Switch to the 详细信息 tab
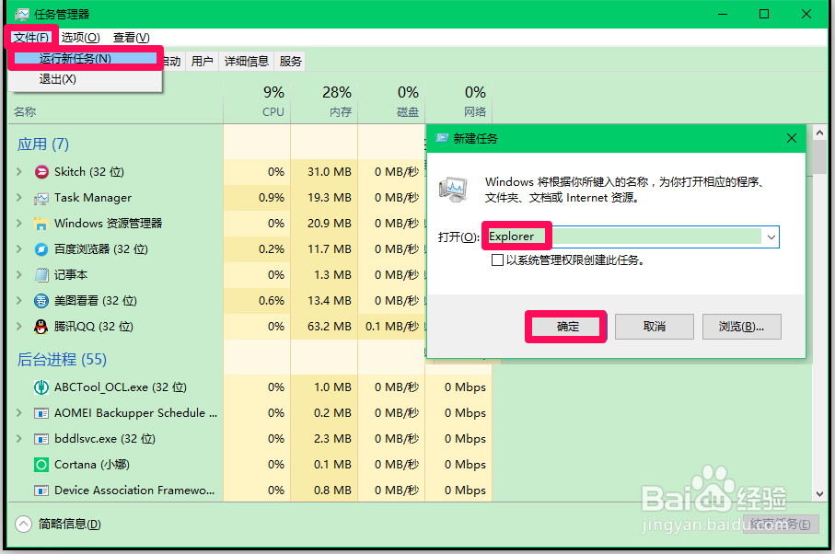Image resolution: width=835 pixels, height=554 pixels. pyautogui.click(x=246, y=62)
